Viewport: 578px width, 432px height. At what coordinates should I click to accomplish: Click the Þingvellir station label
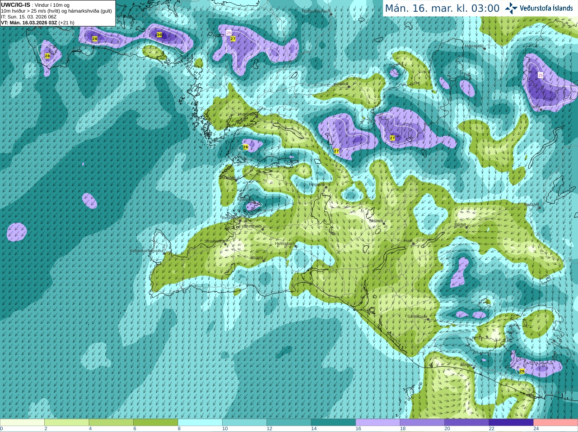[x=317, y=184]
